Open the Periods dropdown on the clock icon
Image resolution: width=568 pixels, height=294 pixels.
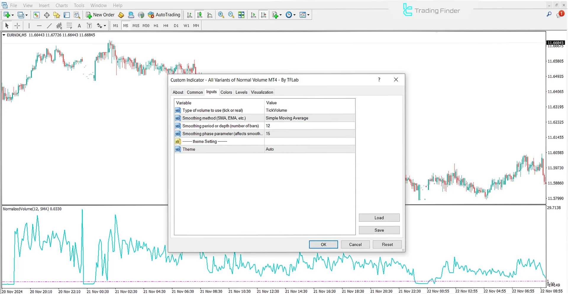tap(294, 15)
